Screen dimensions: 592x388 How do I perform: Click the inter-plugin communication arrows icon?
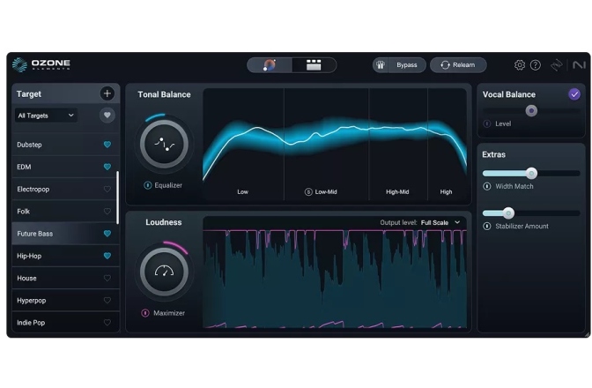click(x=557, y=65)
